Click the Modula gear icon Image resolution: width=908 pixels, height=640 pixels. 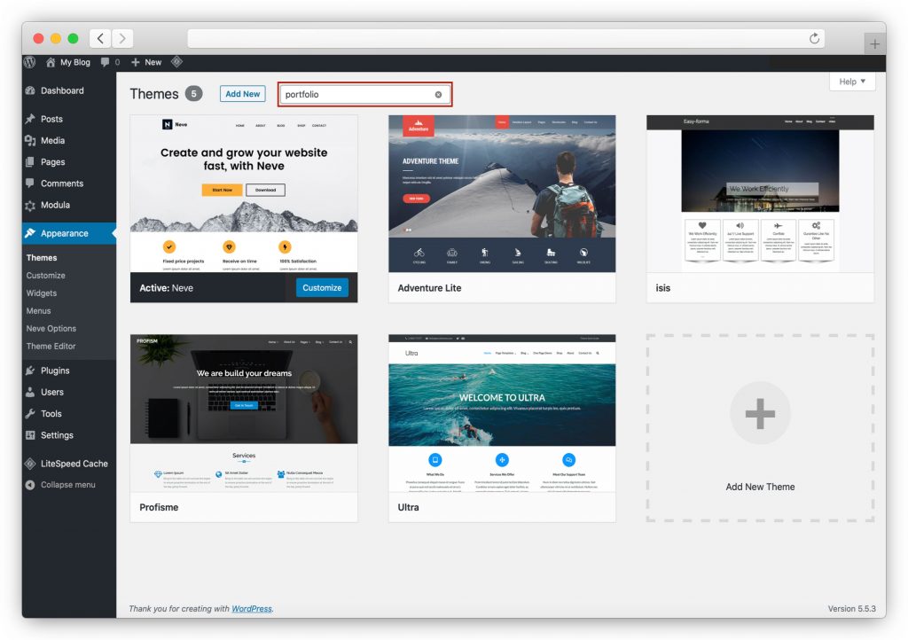click(x=30, y=205)
